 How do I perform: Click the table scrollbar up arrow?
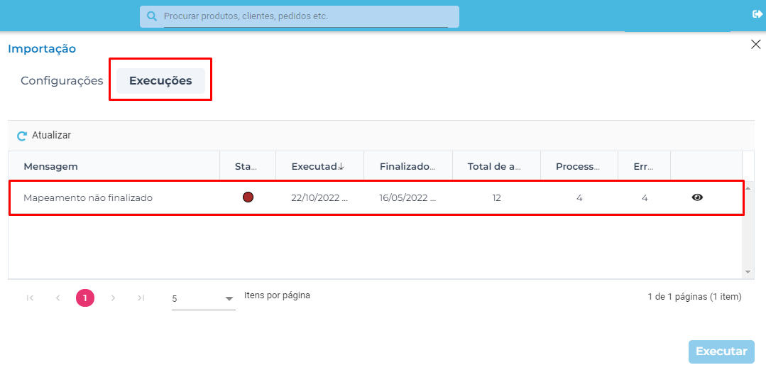(x=748, y=188)
